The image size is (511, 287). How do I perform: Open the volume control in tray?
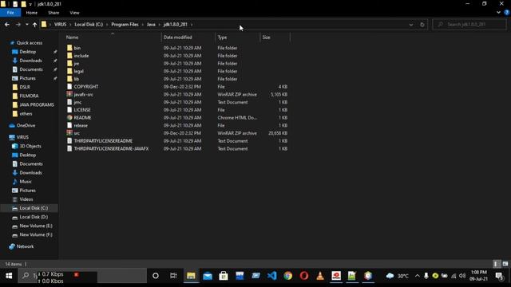click(x=462, y=276)
